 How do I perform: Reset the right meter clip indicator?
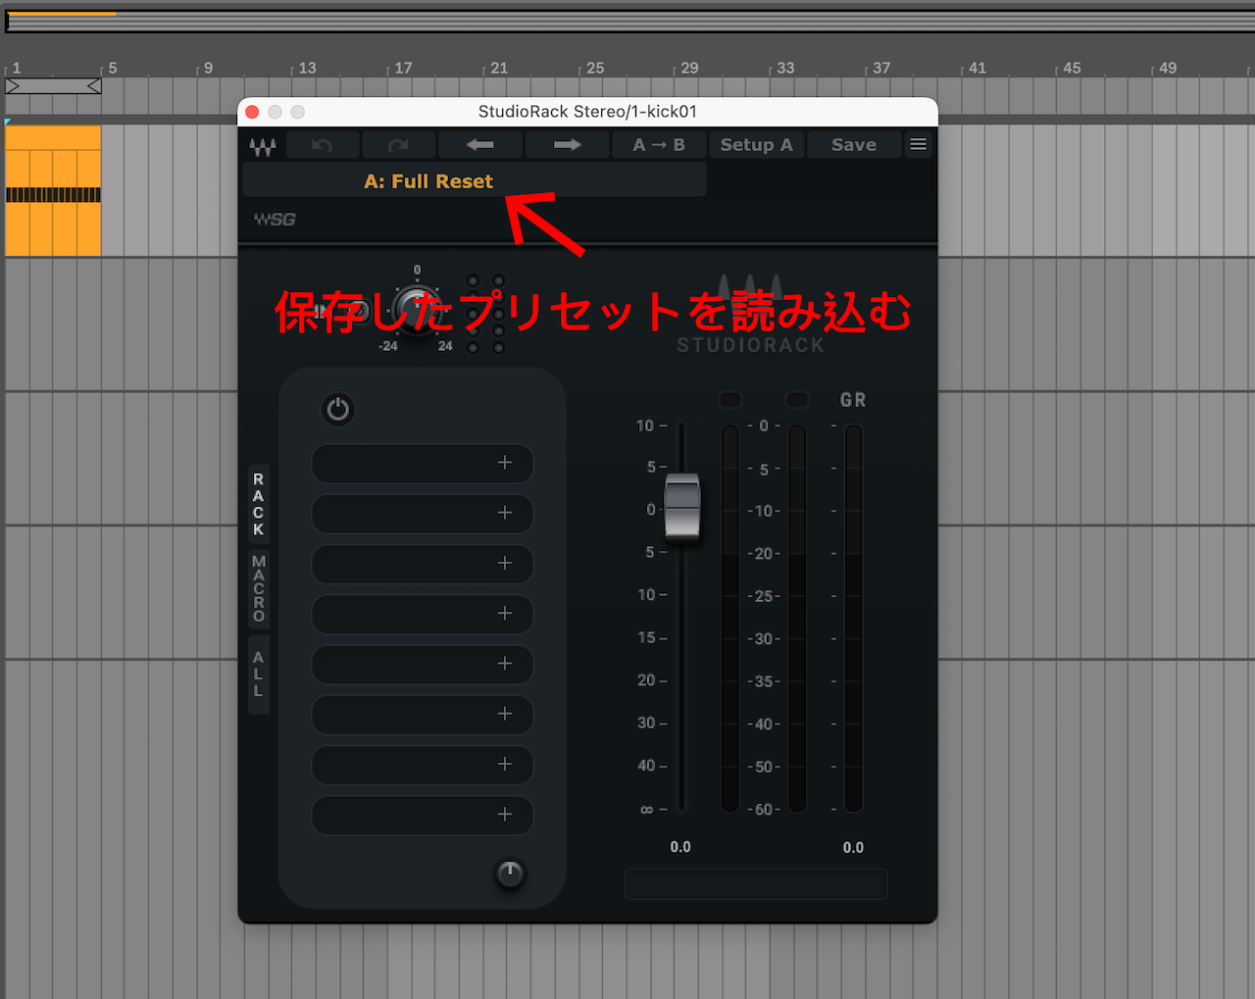(x=797, y=400)
